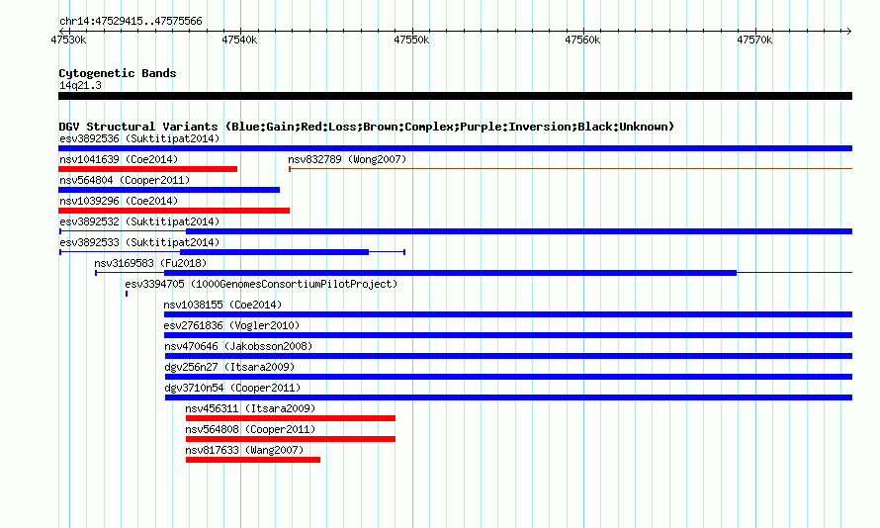Click the 47530k ruler tick label
This screenshot has height=528, width=880.
coord(68,40)
